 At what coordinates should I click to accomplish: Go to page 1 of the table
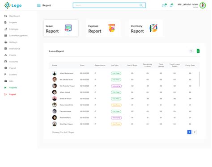(x=189, y=132)
